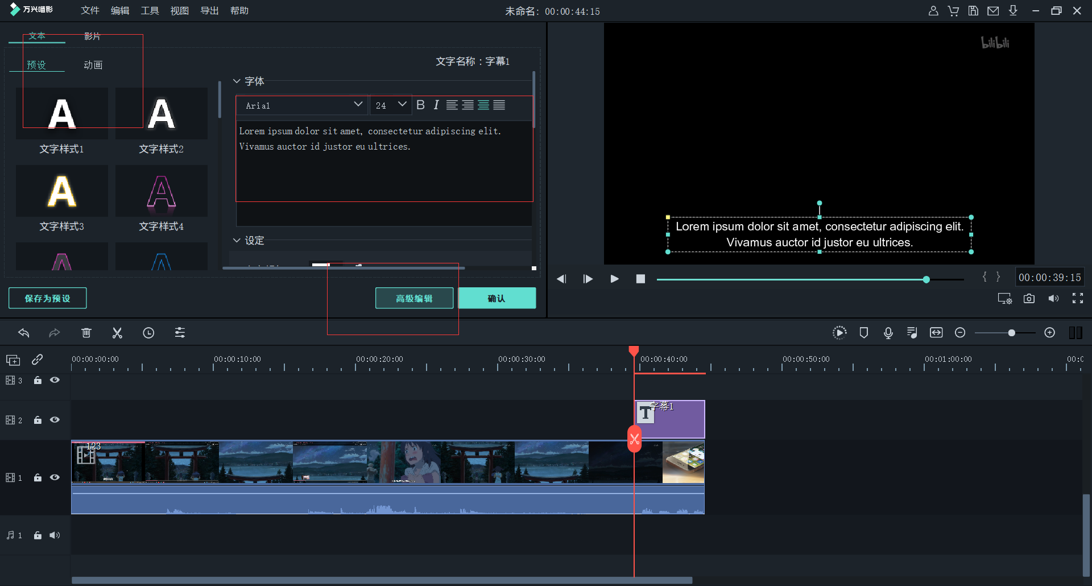Delete selected clip with trash icon
Image resolution: width=1092 pixels, height=586 pixels.
86,333
